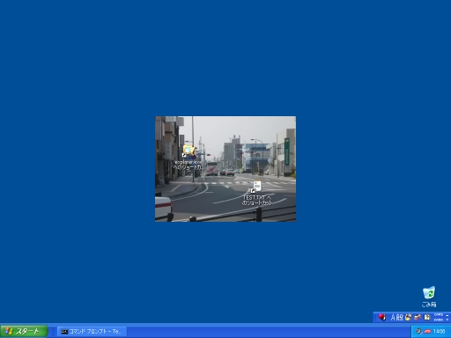Open the conversion mode 般 menu
This screenshot has width=451, height=338.
400,317
